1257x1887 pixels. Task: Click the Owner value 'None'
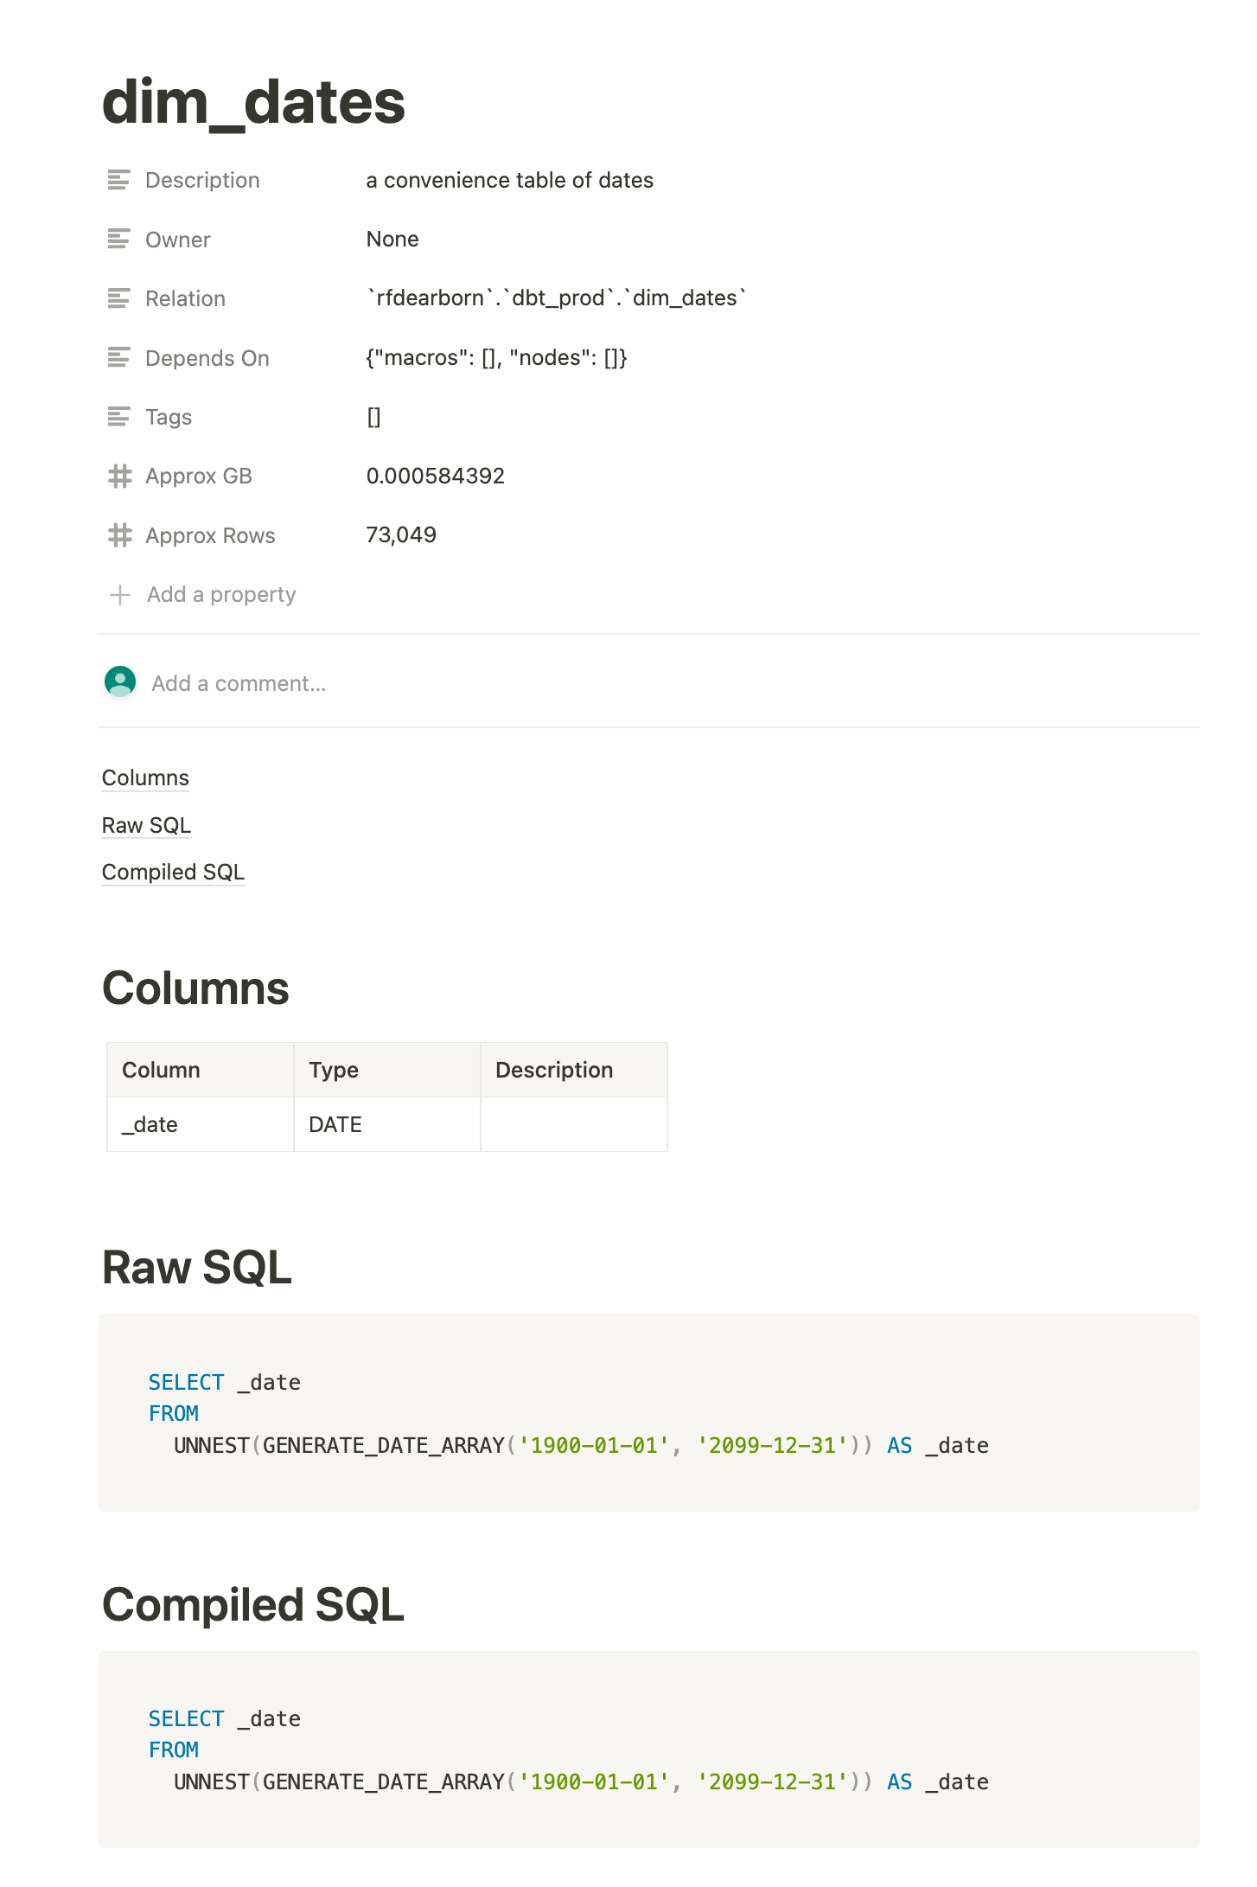click(392, 239)
